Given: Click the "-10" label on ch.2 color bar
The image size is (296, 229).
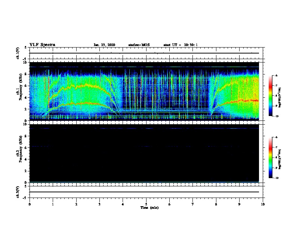Looking at the screenshot, I should (x=276, y=178).
